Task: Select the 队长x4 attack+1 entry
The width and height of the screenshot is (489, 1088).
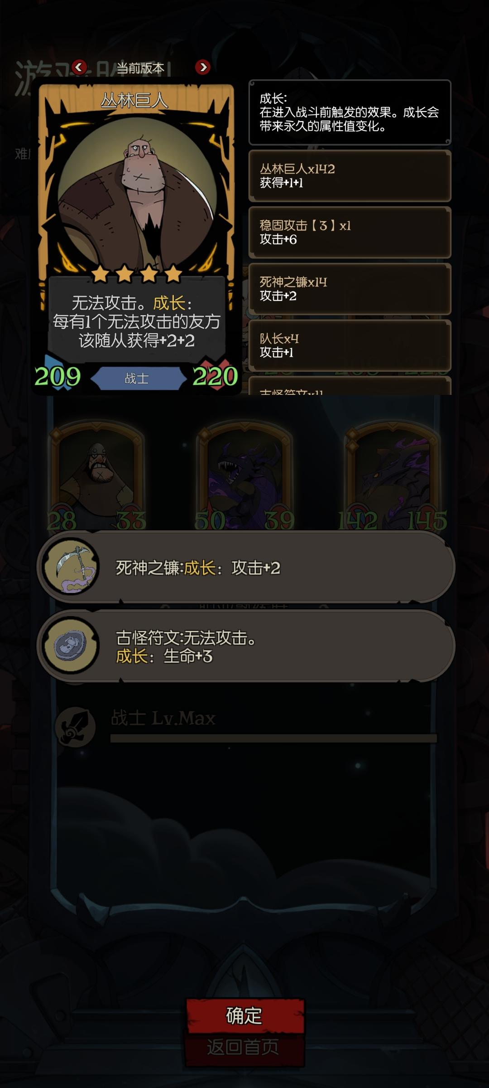Action: pyautogui.click(x=350, y=345)
